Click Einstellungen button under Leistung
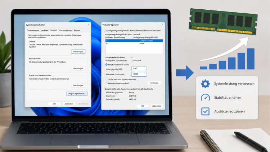This screenshot has height=152, width=270. [78, 52]
